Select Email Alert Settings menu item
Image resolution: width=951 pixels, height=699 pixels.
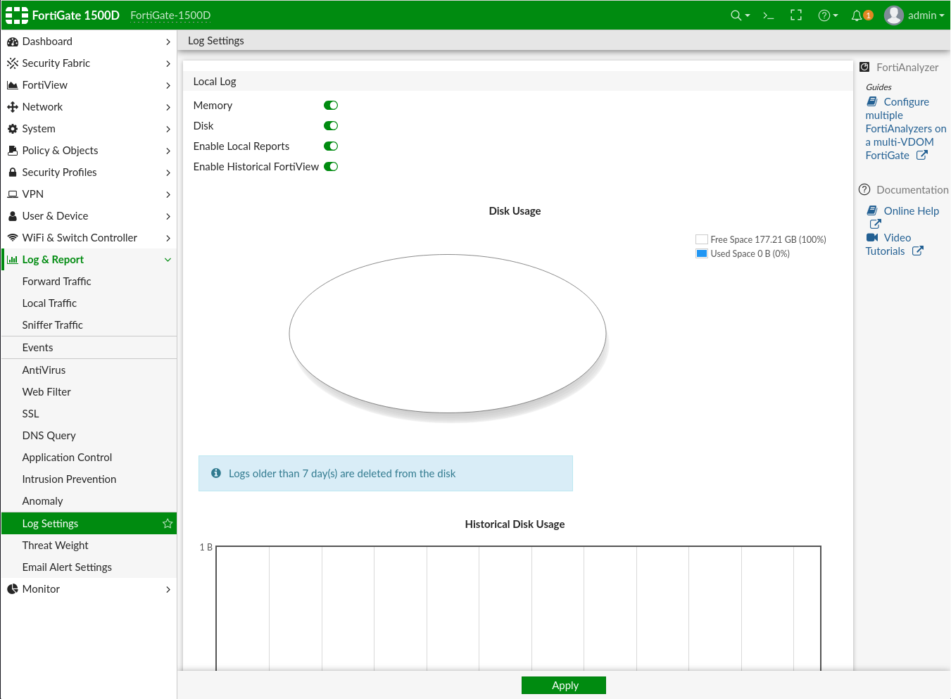(x=67, y=567)
